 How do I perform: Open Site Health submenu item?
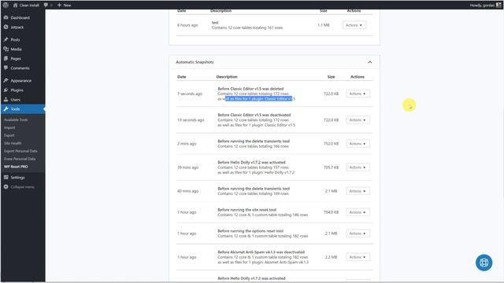click(13, 143)
